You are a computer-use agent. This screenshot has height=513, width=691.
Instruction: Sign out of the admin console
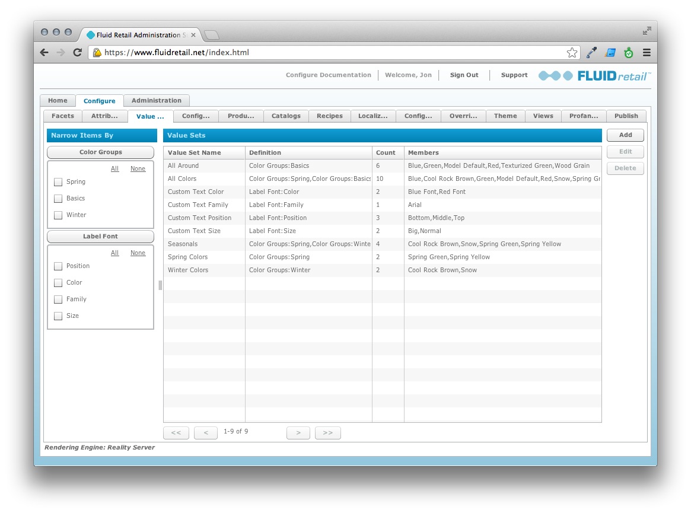pyautogui.click(x=464, y=75)
